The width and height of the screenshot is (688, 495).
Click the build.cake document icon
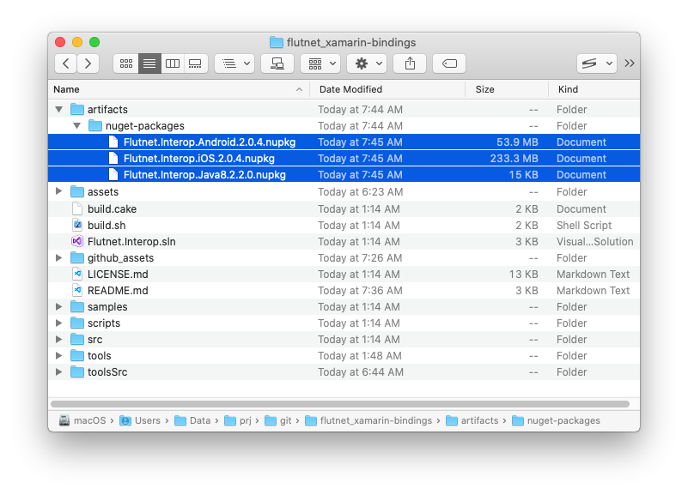pyautogui.click(x=77, y=209)
